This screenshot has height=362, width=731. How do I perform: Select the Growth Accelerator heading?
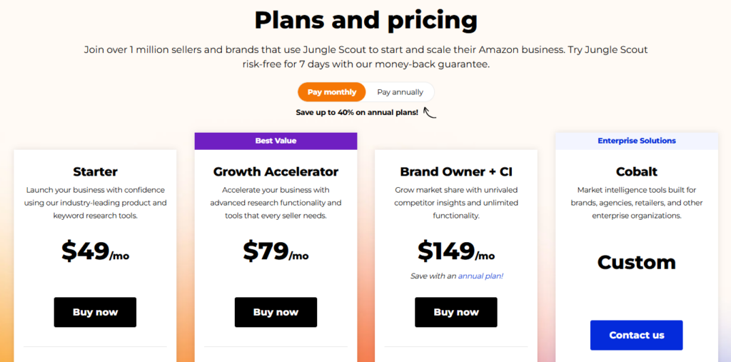click(x=276, y=171)
